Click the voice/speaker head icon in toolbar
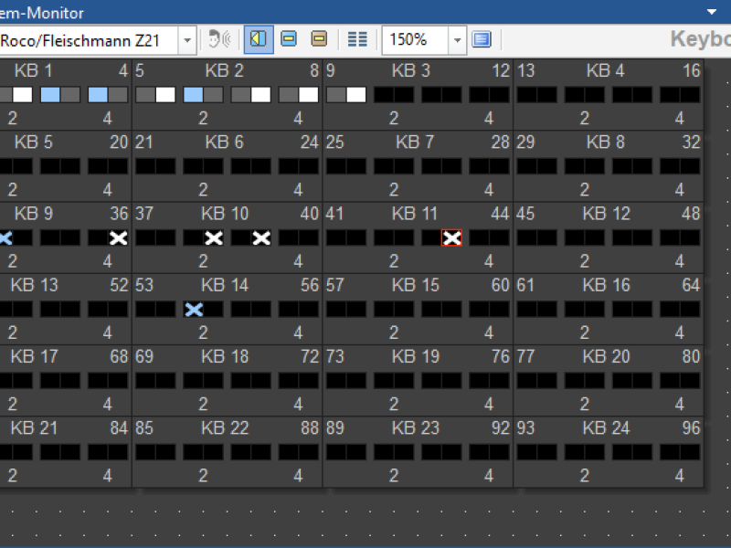Screen dimensions: 731x548 [219, 39]
